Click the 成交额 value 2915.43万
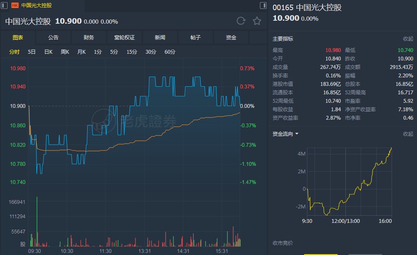 [x=401, y=67]
